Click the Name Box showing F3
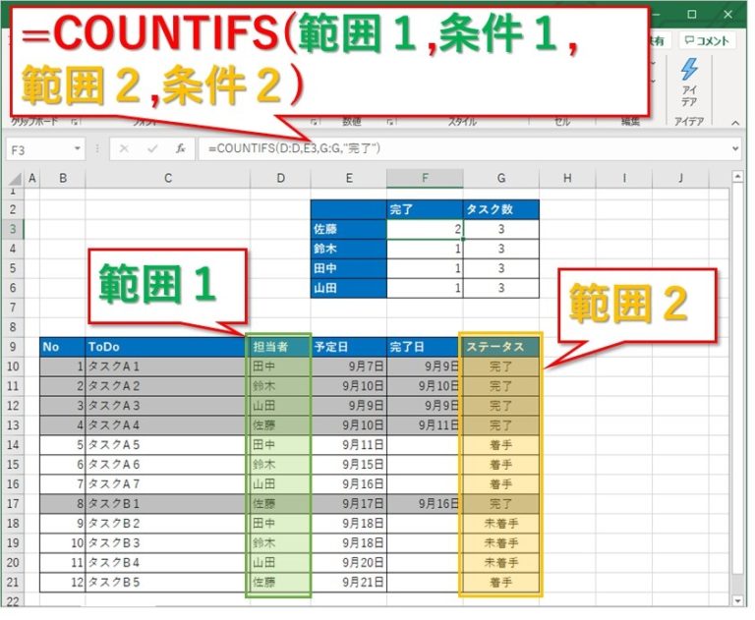Image resolution: width=755 pixels, height=620 pixels. click(39, 149)
